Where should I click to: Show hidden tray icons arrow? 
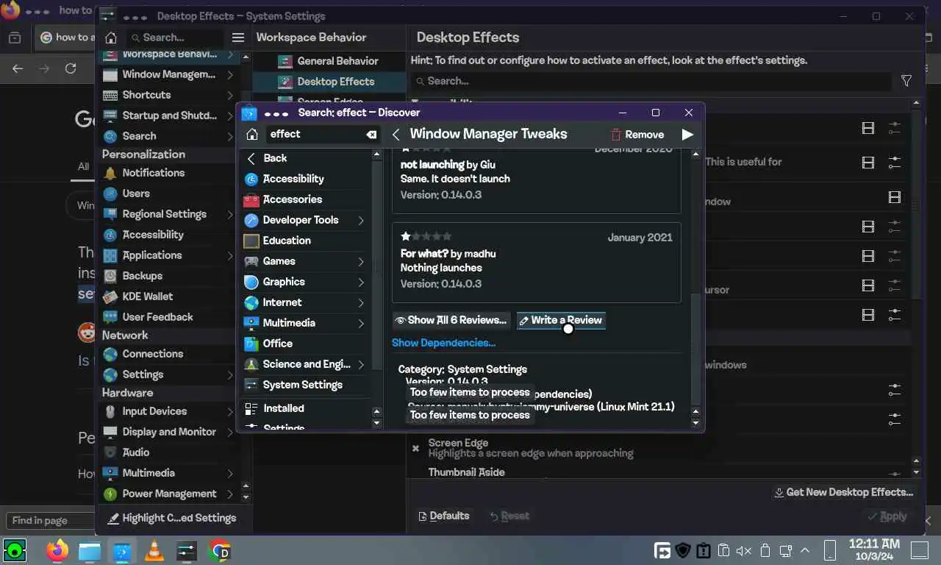coord(805,550)
